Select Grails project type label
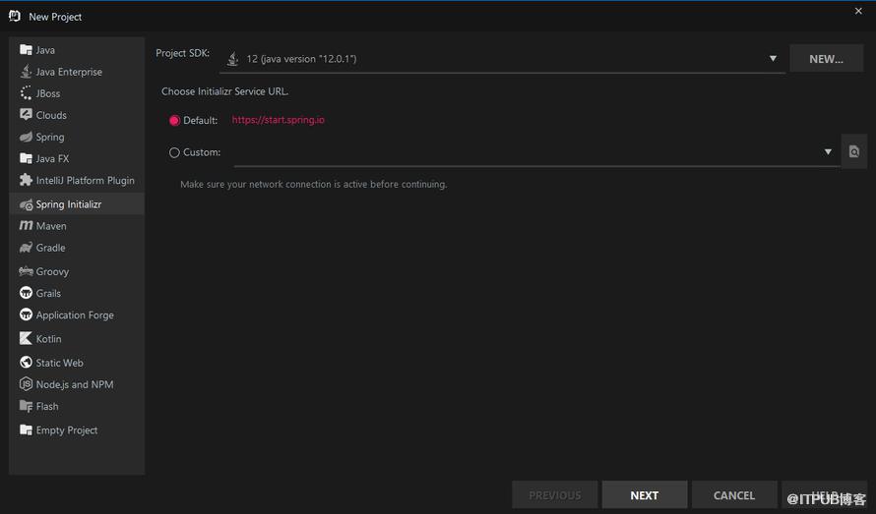This screenshot has width=876, height=514. [x=48, y=293]
